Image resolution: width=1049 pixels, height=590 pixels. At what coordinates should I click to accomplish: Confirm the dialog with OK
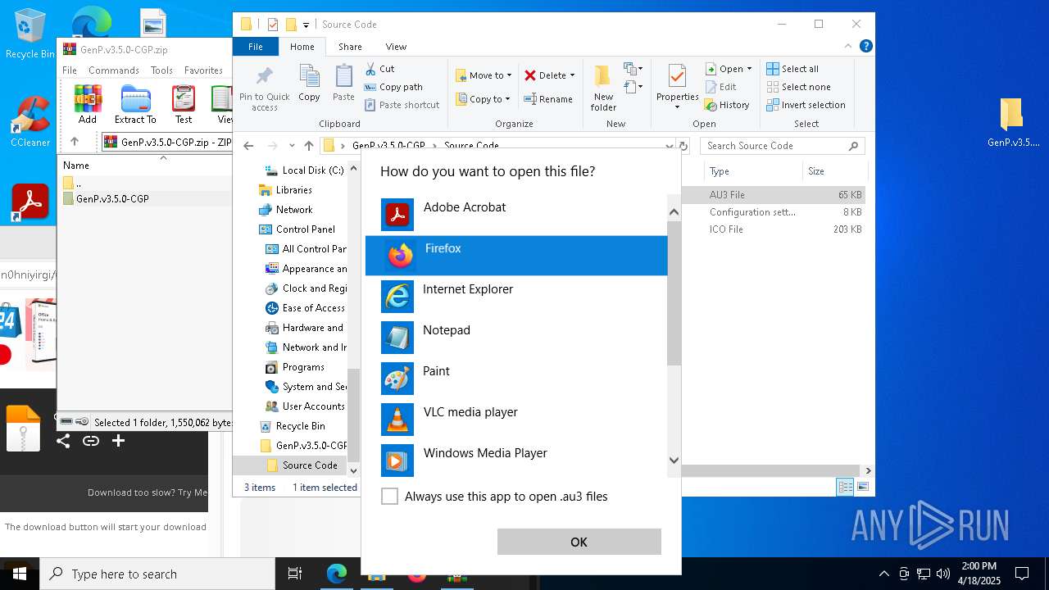pyautogui.click(x=579, y=542)
